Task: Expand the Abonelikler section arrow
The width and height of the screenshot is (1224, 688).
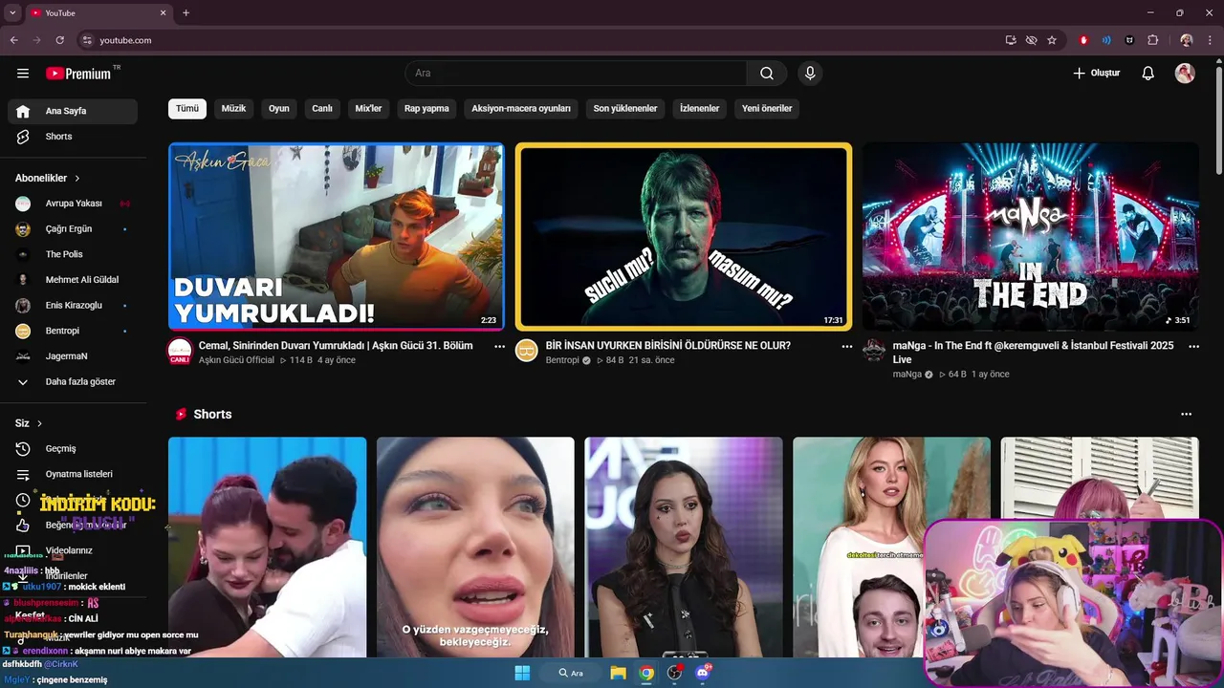Action: click(x=77, y=179)
